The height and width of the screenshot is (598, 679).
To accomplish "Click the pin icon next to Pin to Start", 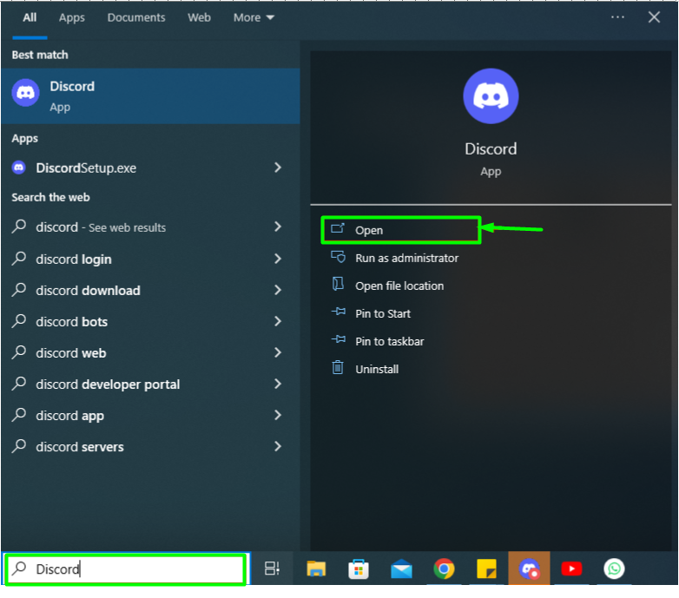I will point(339,312).
